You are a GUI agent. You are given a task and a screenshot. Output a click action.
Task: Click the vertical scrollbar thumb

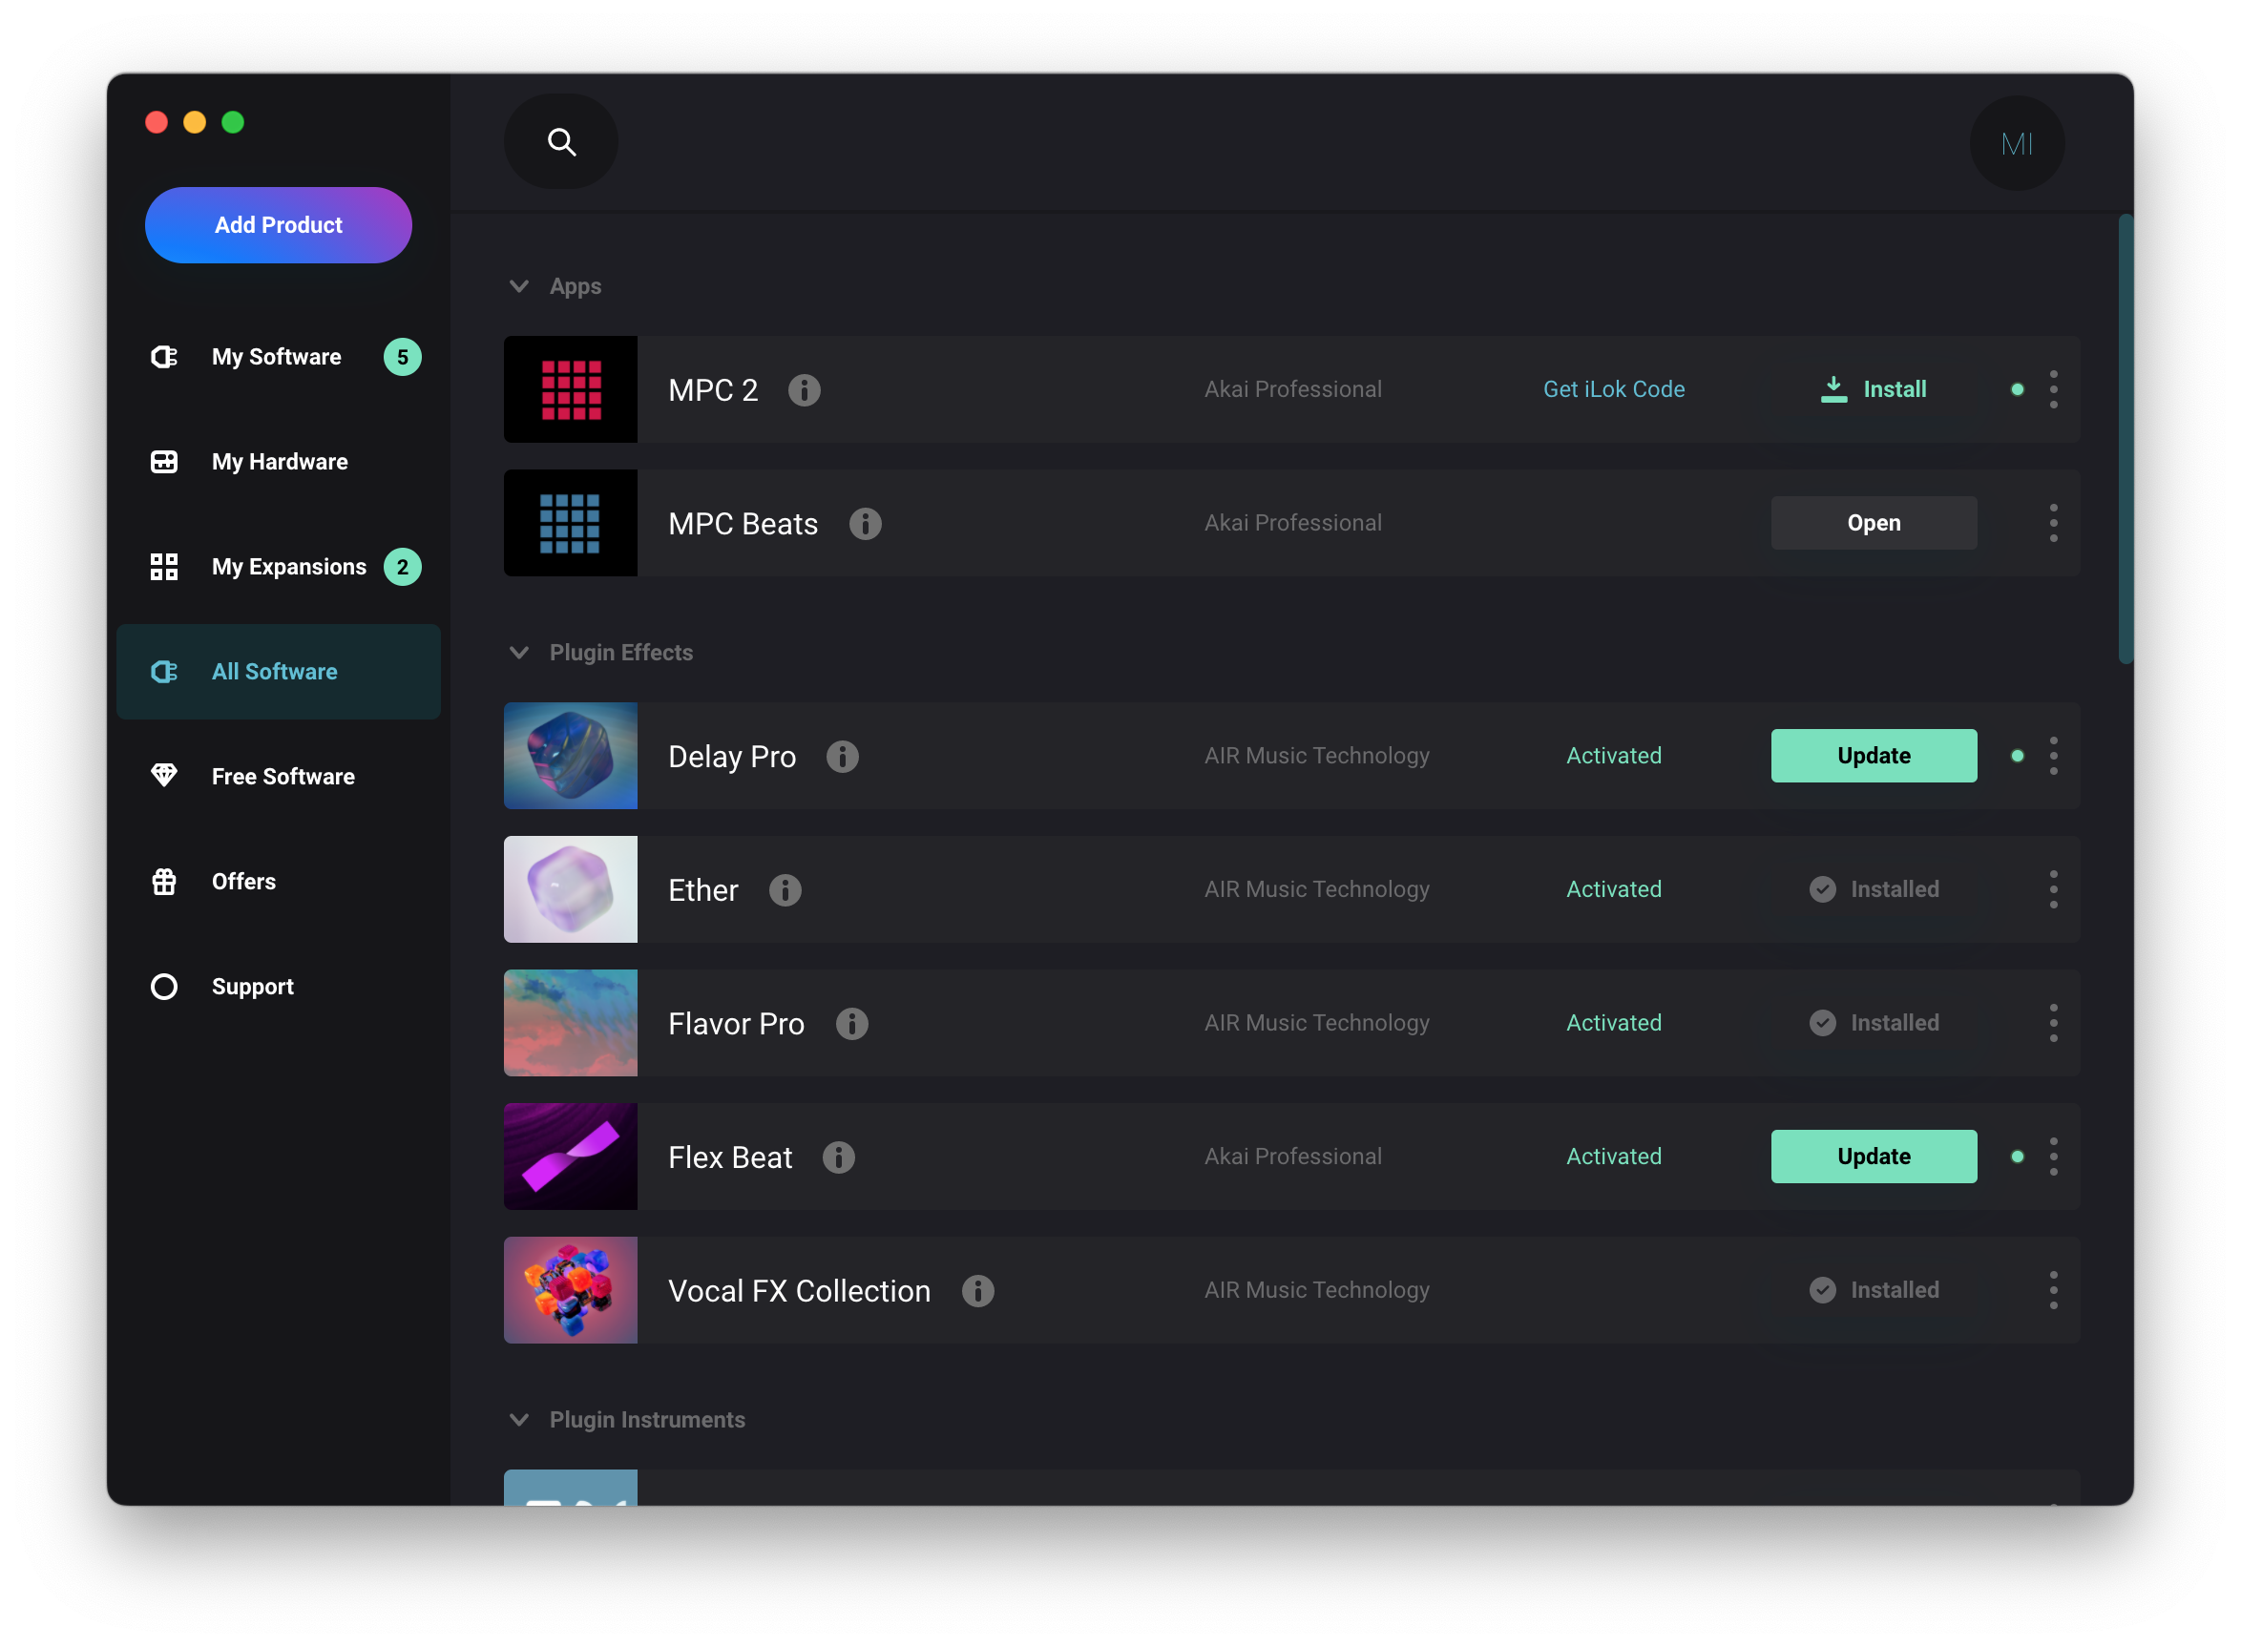pyautogui.click(x=2125, y=439)
